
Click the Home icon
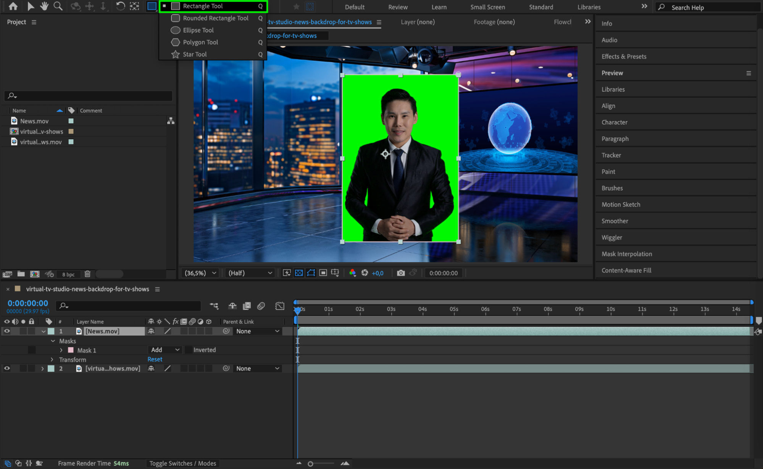click(13, 6)
